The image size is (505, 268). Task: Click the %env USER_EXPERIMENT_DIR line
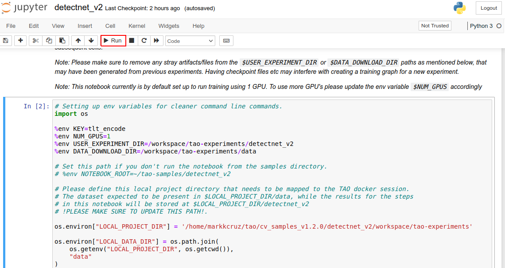[x=174, y=144]
